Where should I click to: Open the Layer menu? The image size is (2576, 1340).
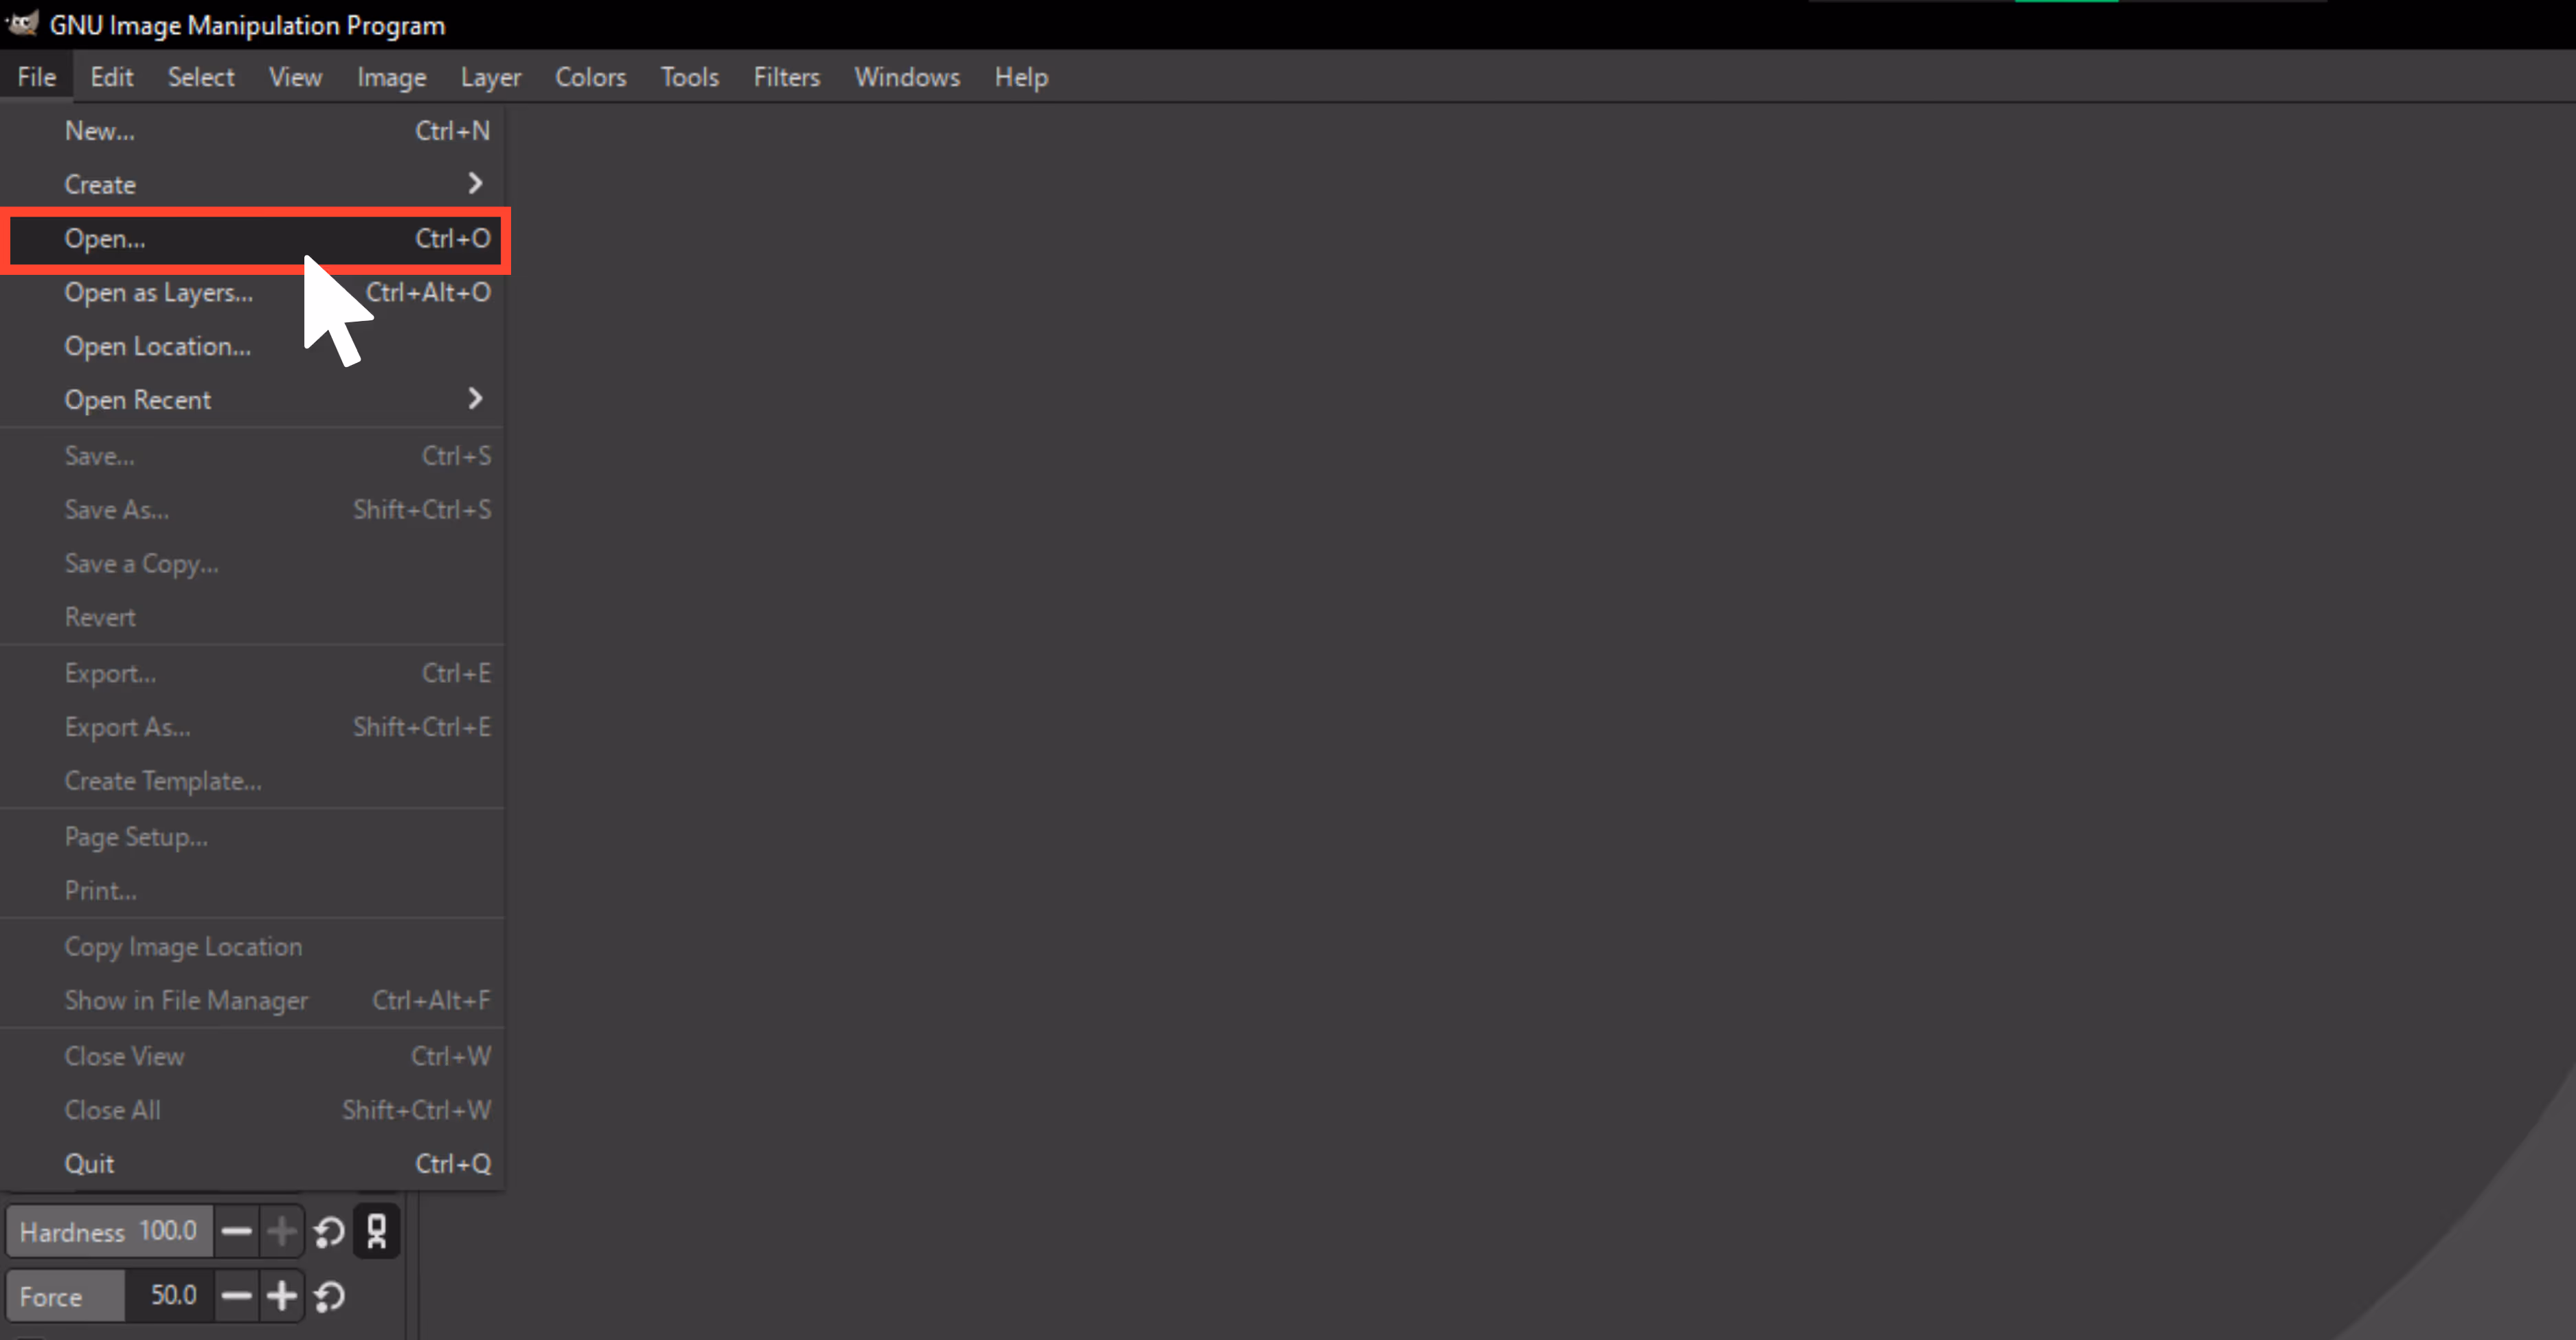[x=490, y=77]
